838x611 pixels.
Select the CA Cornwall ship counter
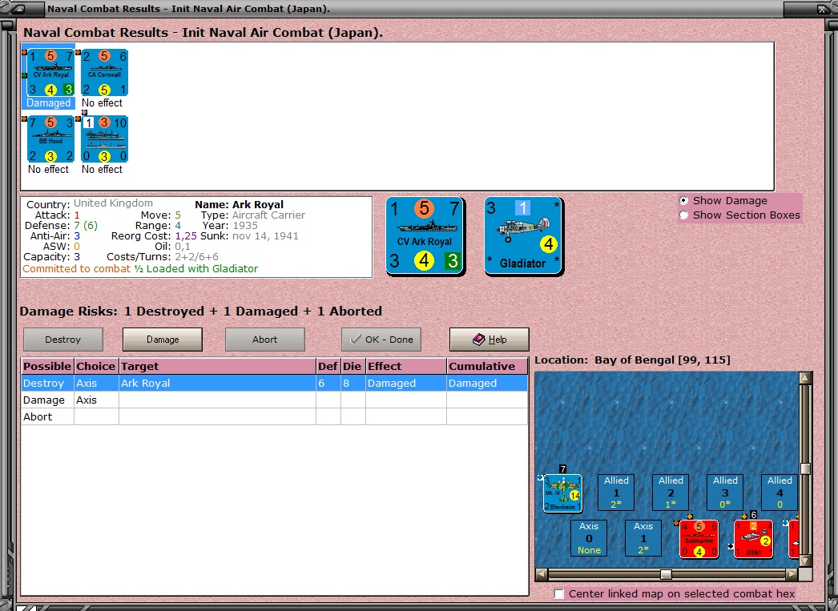(x=104, y=73)
